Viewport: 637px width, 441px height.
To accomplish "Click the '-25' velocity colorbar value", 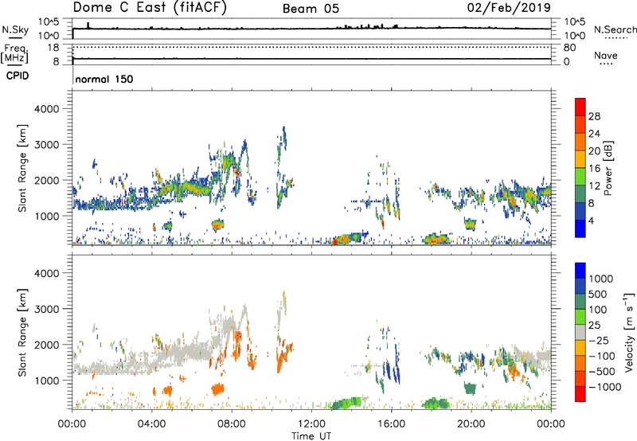I will (598, 341).
